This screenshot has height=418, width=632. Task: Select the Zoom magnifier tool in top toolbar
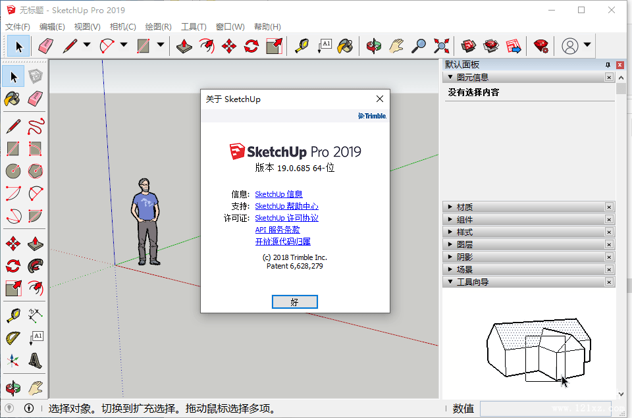419,46
